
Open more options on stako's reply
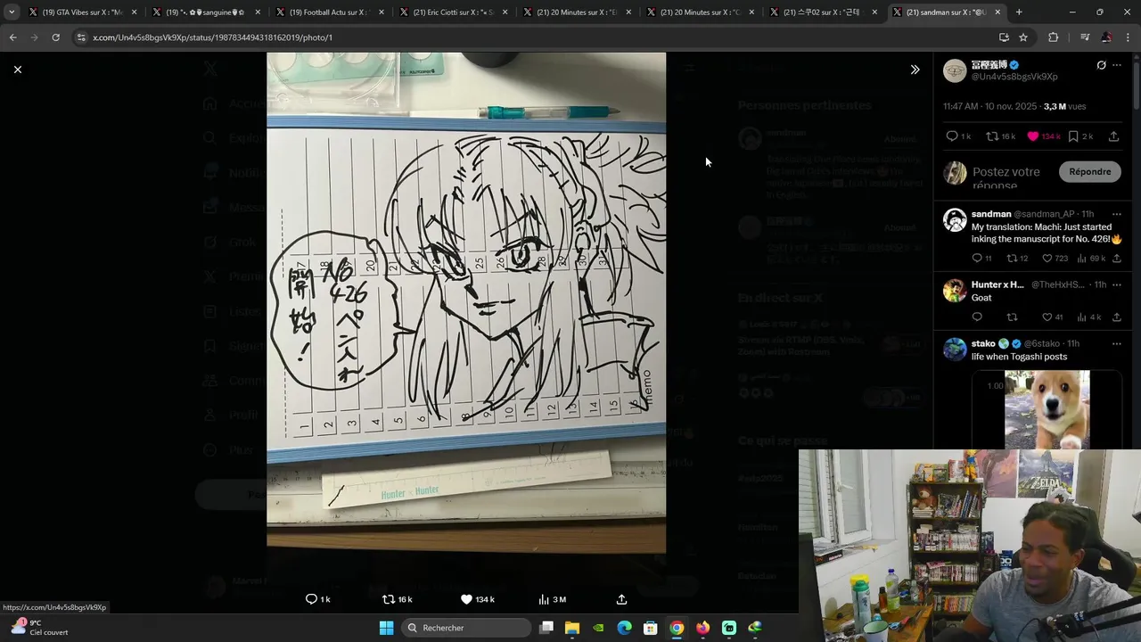pyautogui.click(x=1117, y=344)
